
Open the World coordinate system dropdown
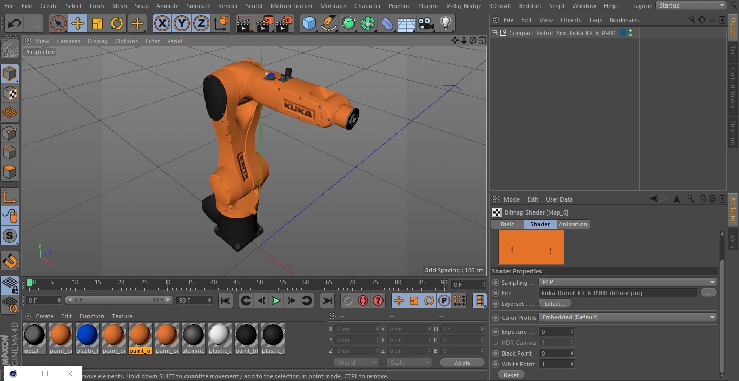tap(356, 363)
